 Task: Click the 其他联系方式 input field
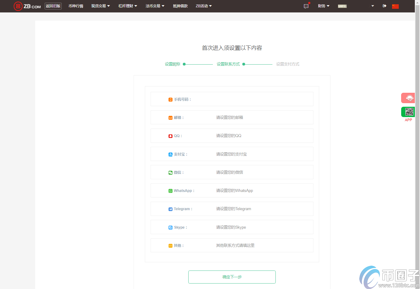232,245
